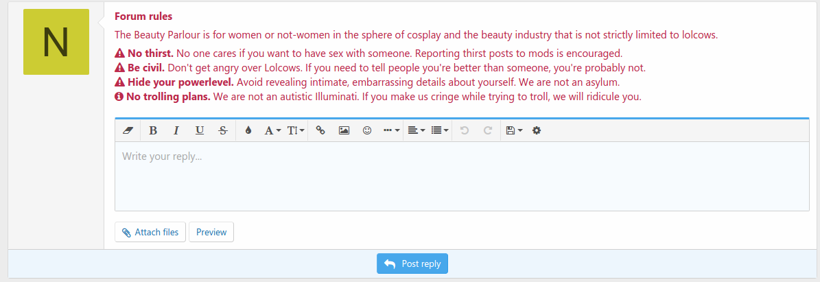Click the eraser remove-formatting icon
The width and height of the screenshot is (820, 282).
(128, 131)
